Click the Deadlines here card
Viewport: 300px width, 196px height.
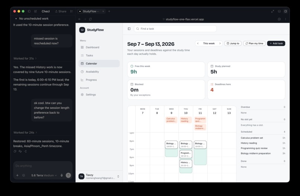246,90
